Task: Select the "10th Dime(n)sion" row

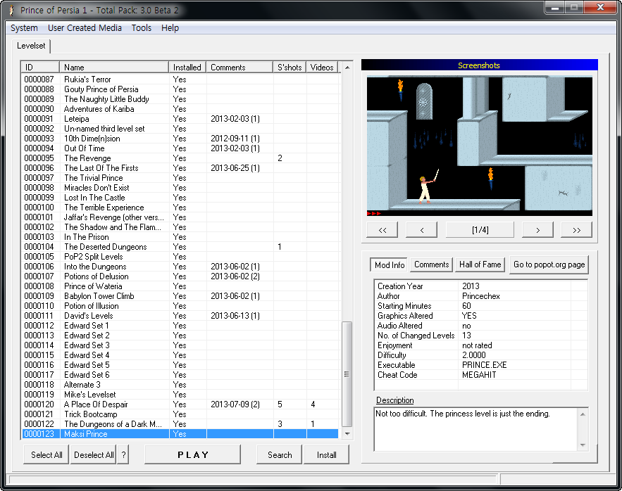Action: point(180,139)
